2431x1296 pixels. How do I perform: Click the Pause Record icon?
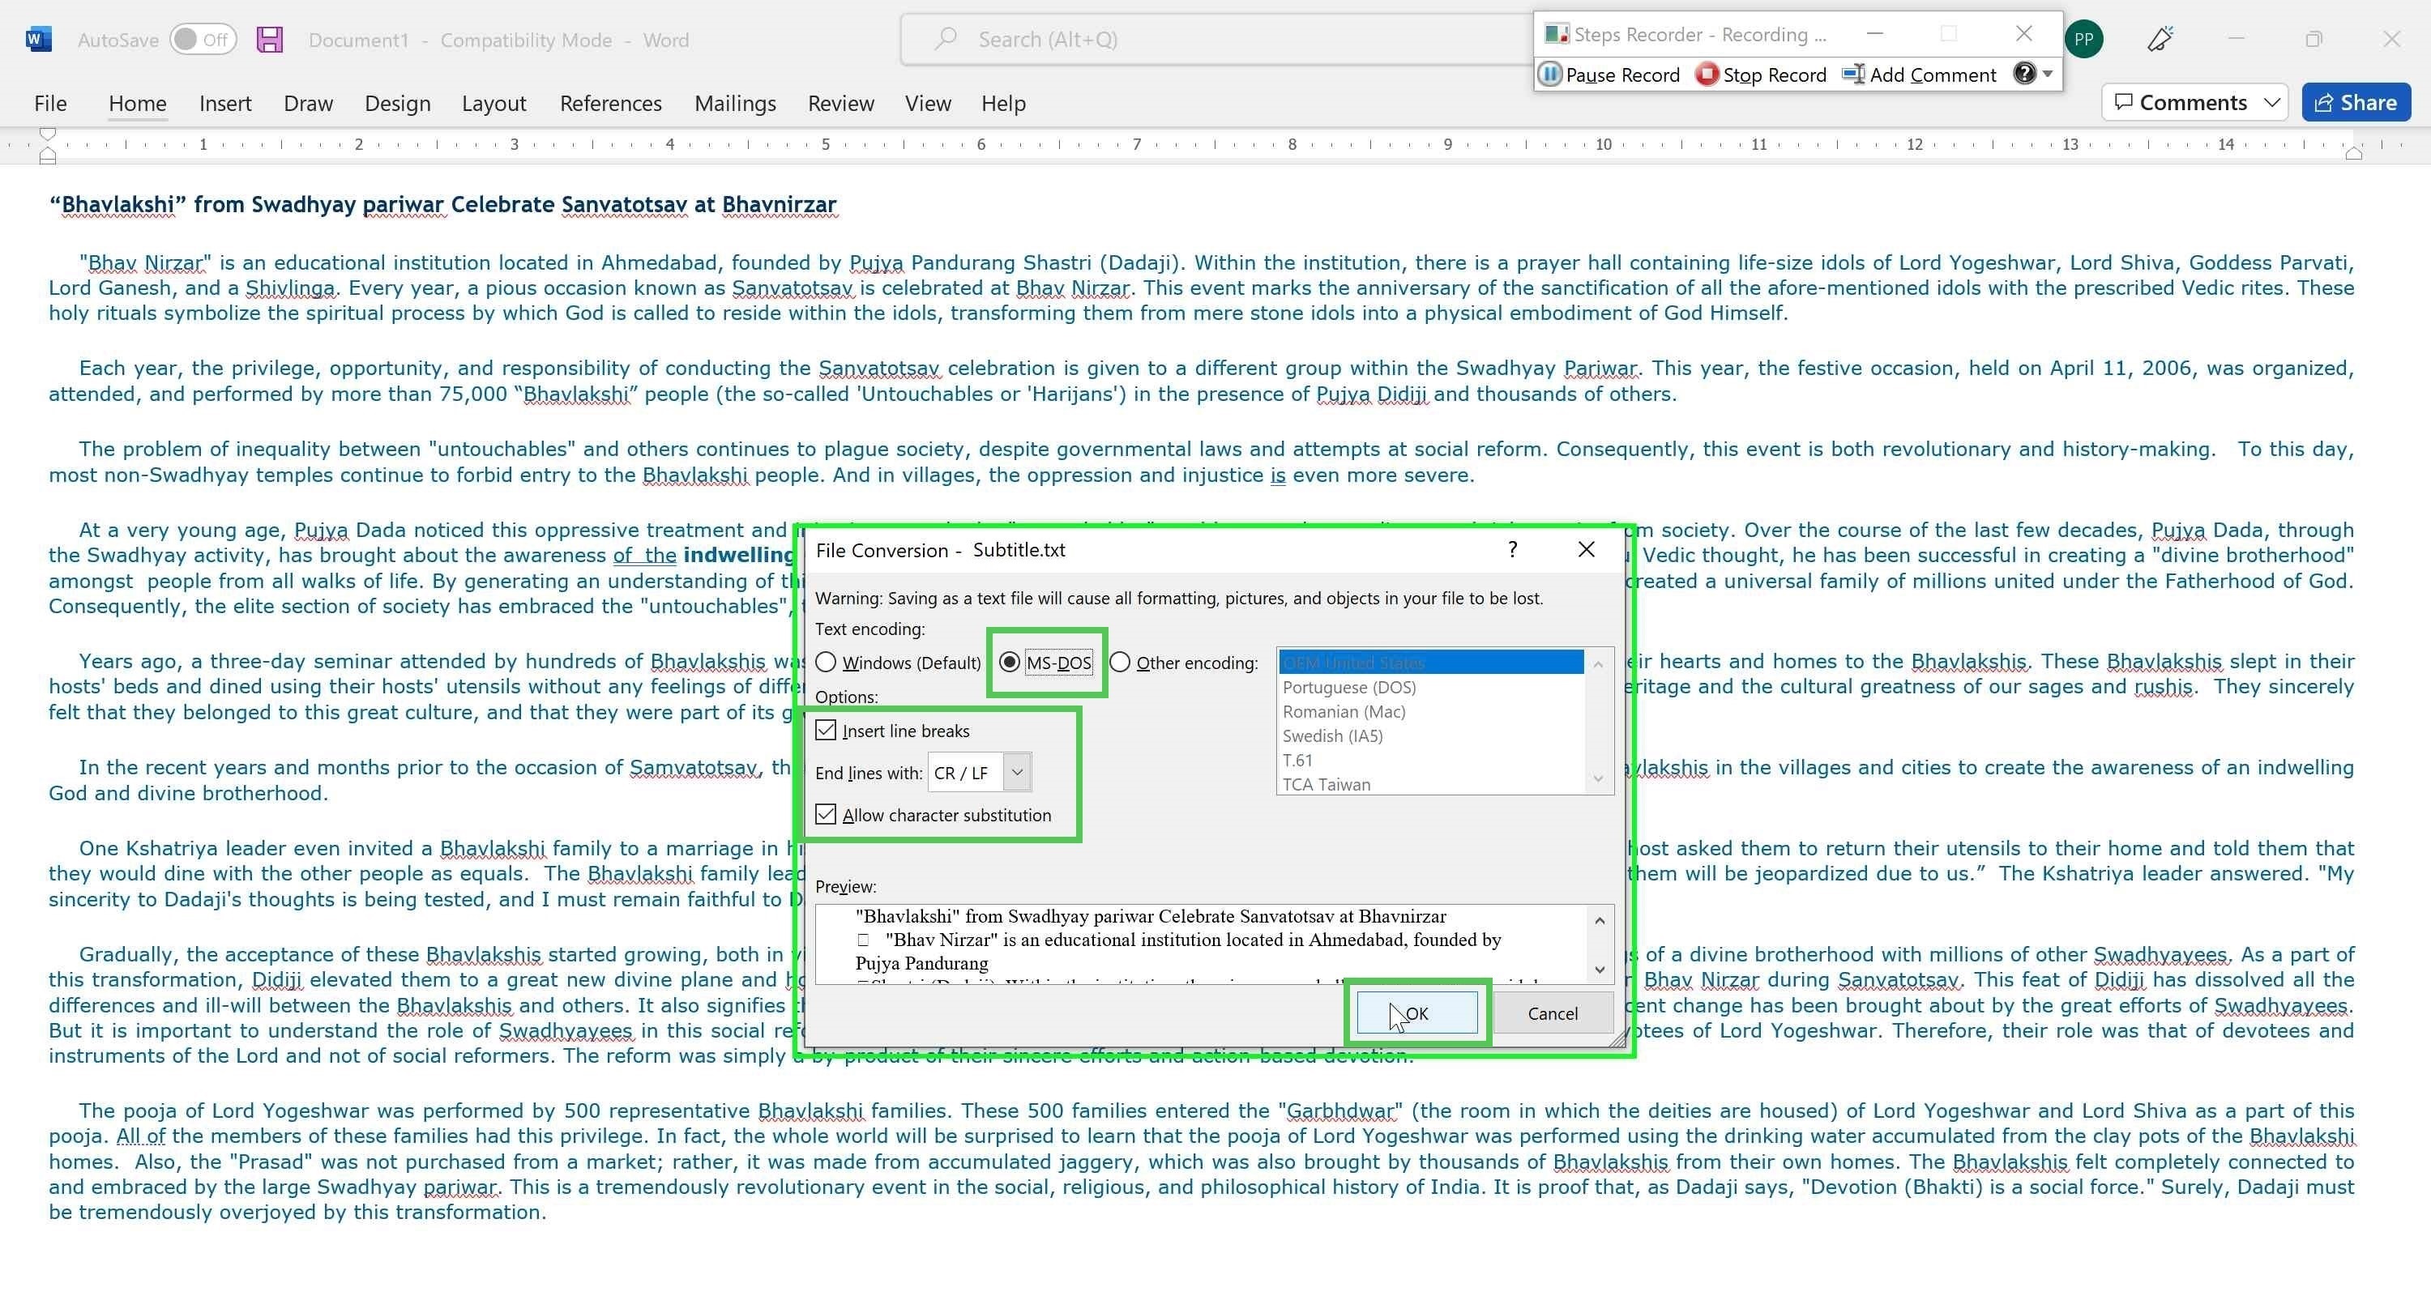tap(1549, 75)
